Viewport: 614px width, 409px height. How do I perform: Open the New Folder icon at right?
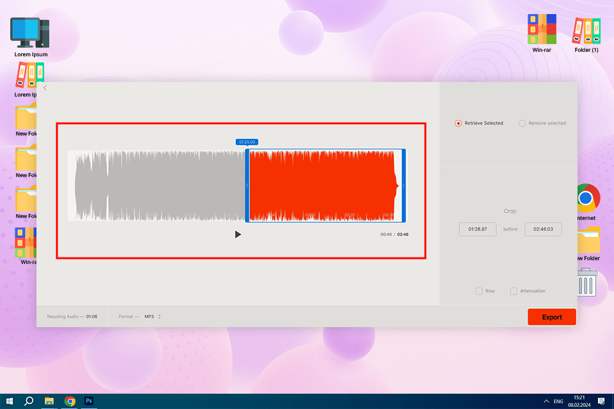588,244
